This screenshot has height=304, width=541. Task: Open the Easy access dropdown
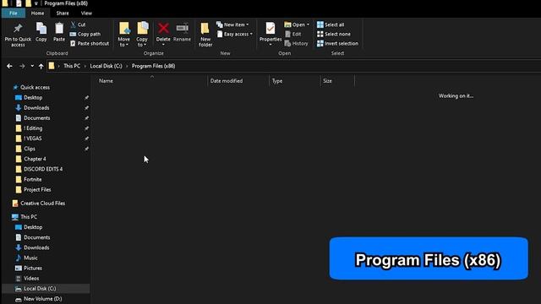tap(235, 34)
